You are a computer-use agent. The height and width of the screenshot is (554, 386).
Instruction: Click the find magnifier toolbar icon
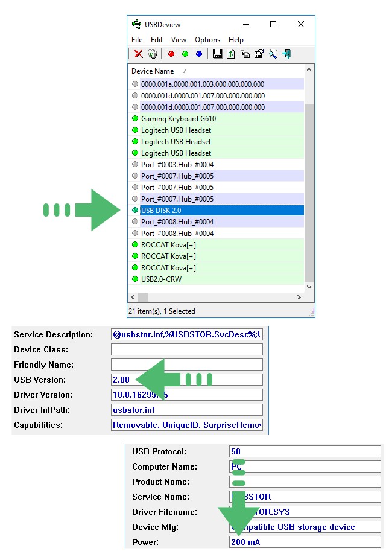pyautogui.click(x=273, y=54)
